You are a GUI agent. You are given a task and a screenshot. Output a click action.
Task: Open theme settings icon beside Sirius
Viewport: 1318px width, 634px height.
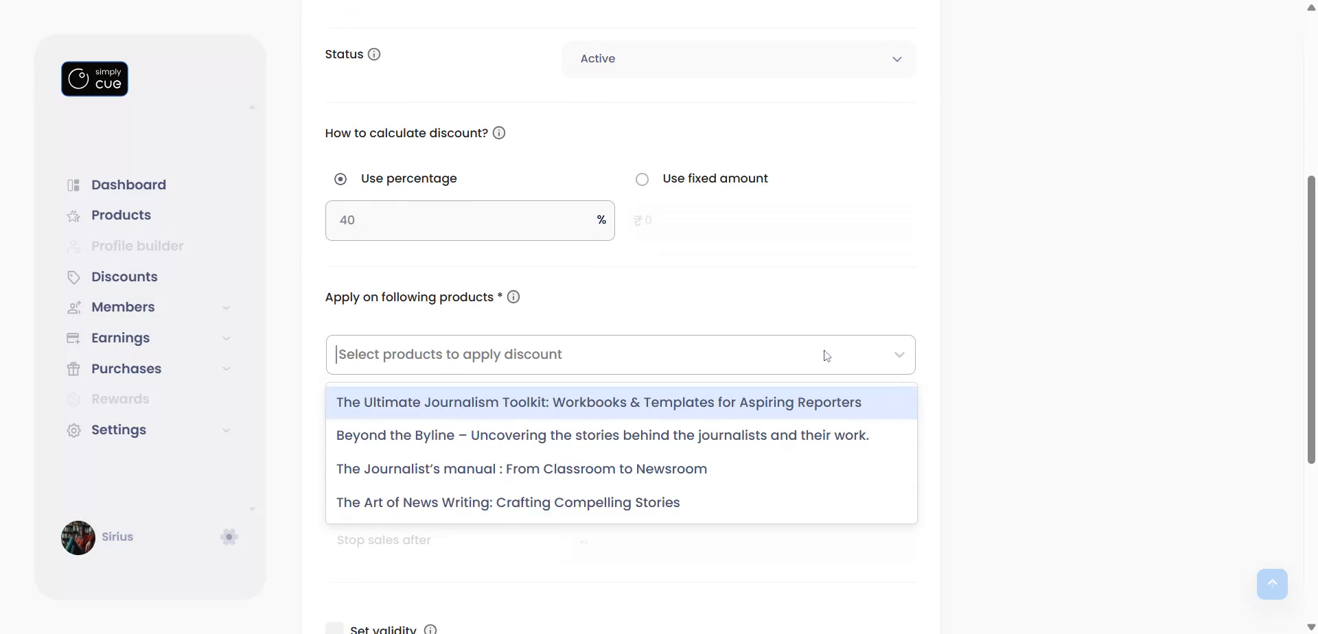tap(229, 537)
